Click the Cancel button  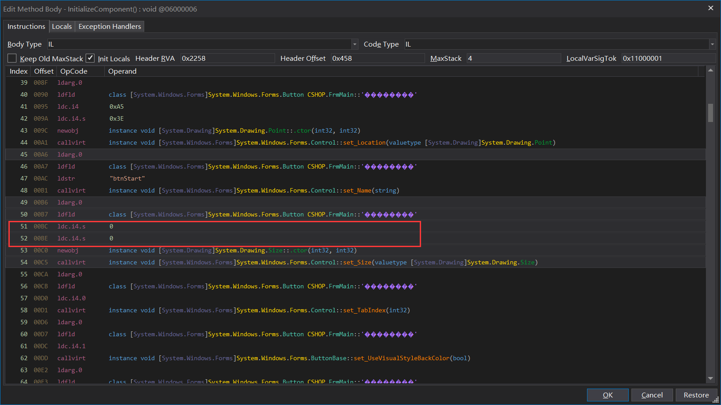652,395
